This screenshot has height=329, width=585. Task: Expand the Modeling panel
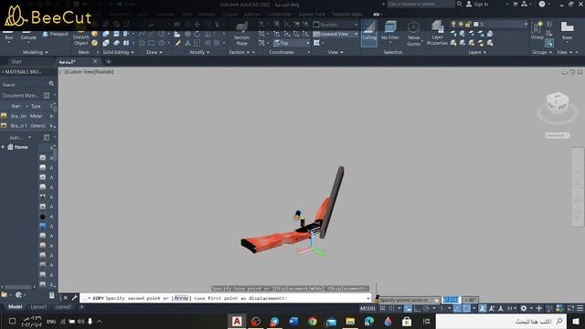point(36,52)
